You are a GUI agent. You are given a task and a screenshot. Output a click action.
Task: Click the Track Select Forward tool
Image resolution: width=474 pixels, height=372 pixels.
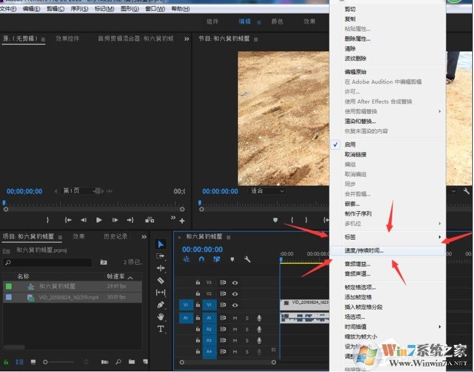161,256
